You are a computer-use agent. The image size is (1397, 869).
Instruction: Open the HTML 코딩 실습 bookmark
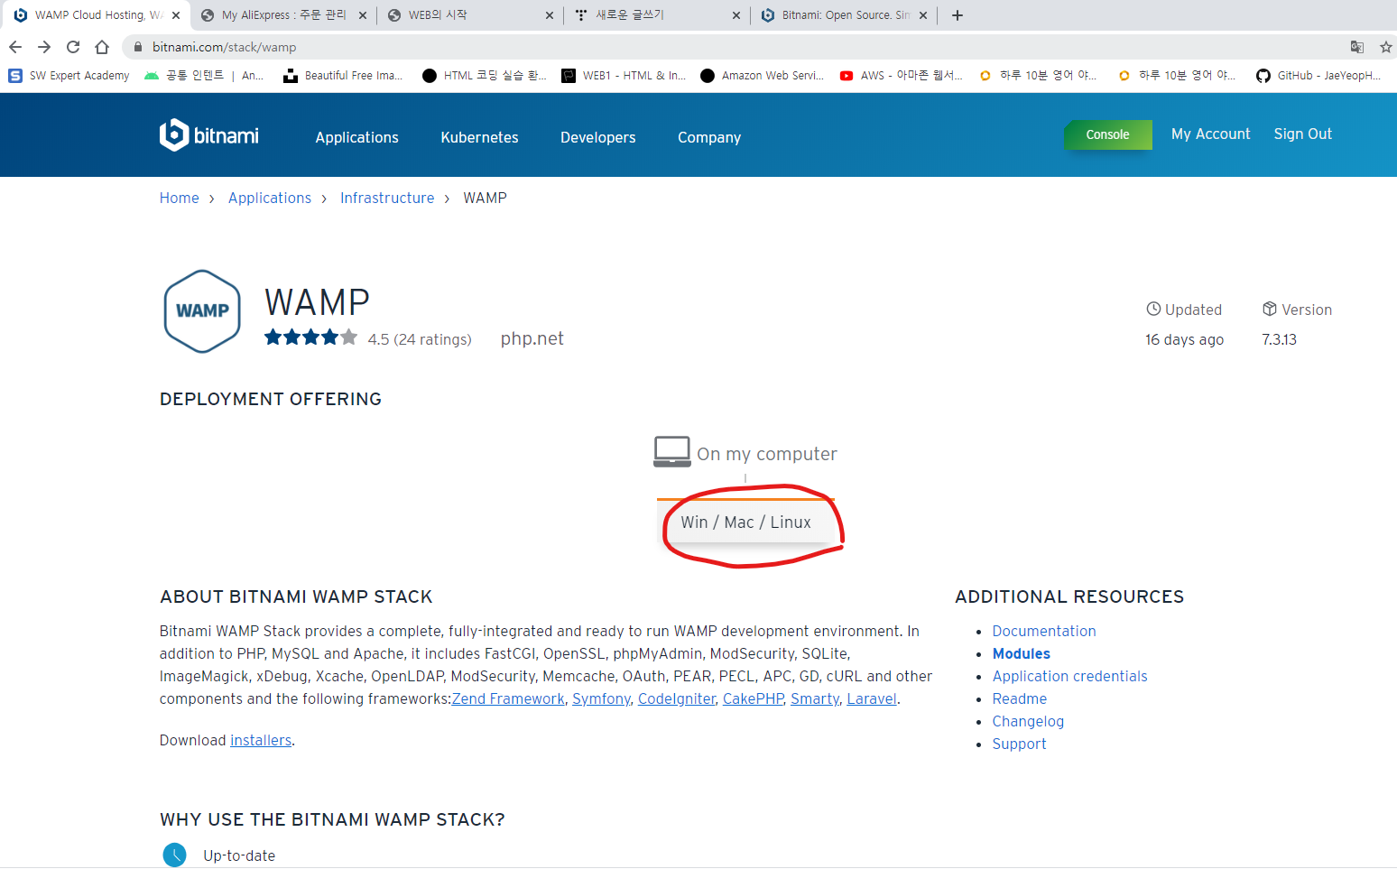tap(485, 76)
